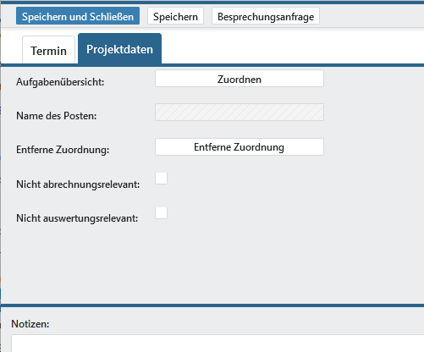
Task: Click the Nicht abrechnungsrelevant label text
Action: [x=78, y=184]
